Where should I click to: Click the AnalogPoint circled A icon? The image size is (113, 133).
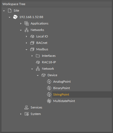(x=49, y=82)
